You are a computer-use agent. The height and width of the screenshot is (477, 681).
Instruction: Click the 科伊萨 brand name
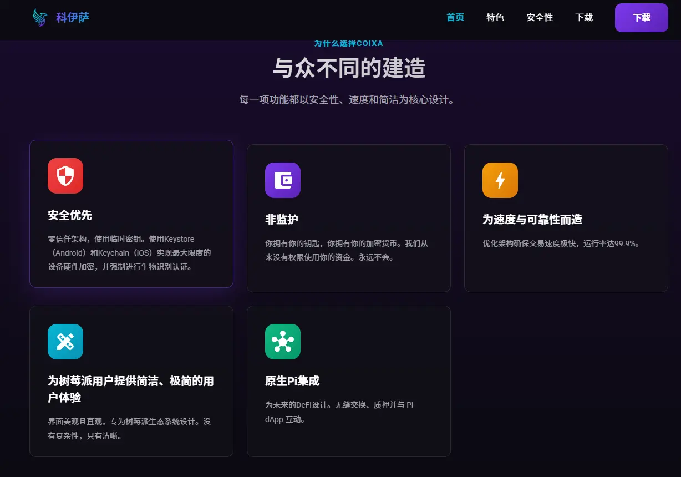tap(73, 18)
